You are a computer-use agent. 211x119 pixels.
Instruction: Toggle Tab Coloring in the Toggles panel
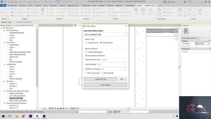pyautogui.click(x=17, y=16)
